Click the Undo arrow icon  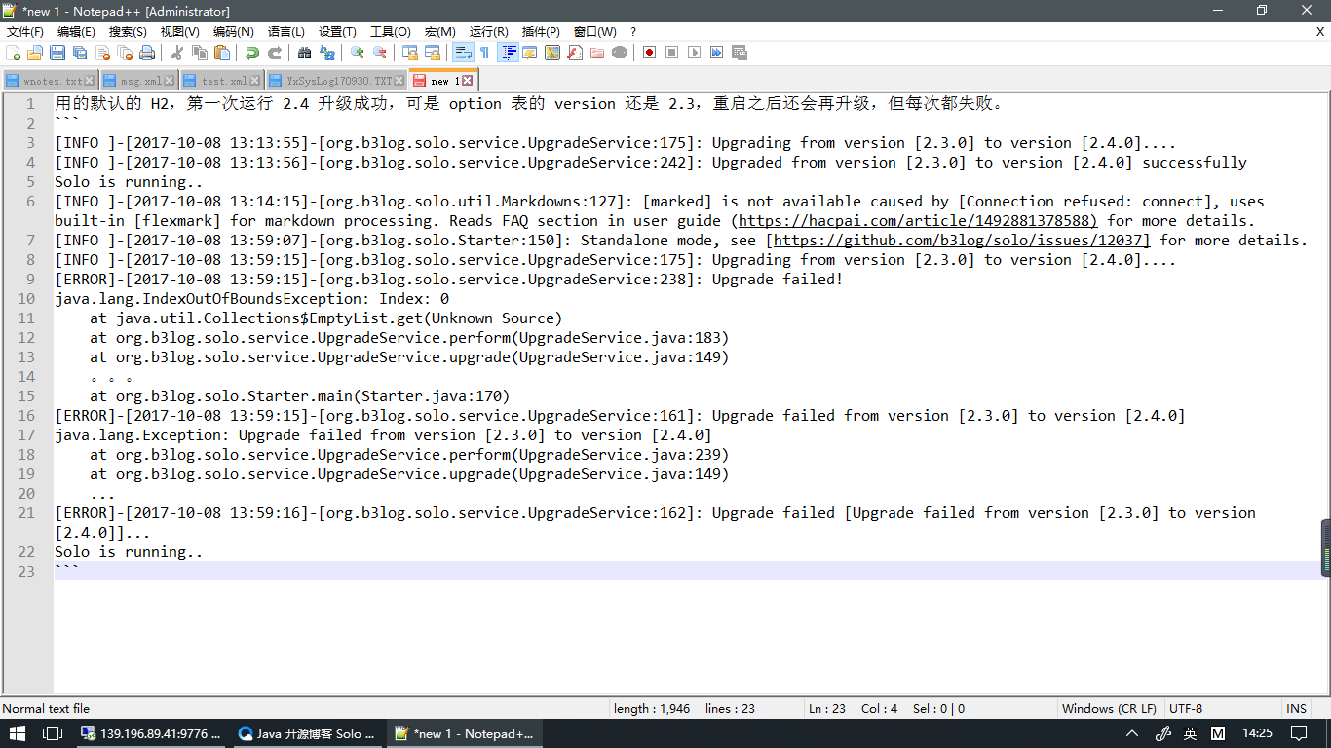tap(252, 53)
